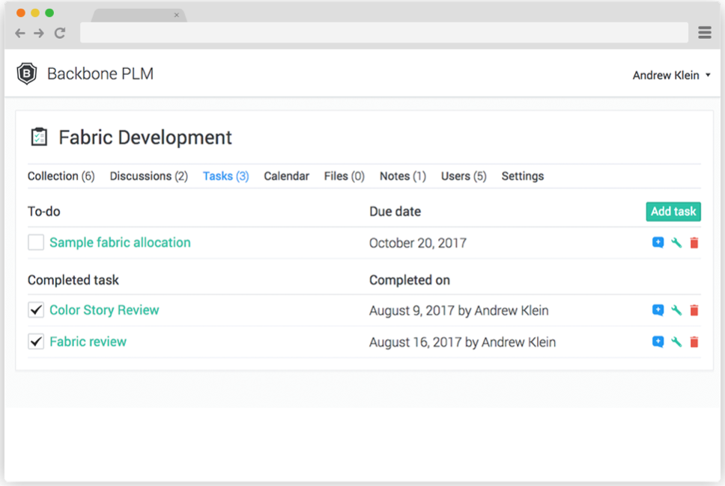Go back with browser back arrow
The width and height of the screenshot is (725, 486).
point(20,33)
